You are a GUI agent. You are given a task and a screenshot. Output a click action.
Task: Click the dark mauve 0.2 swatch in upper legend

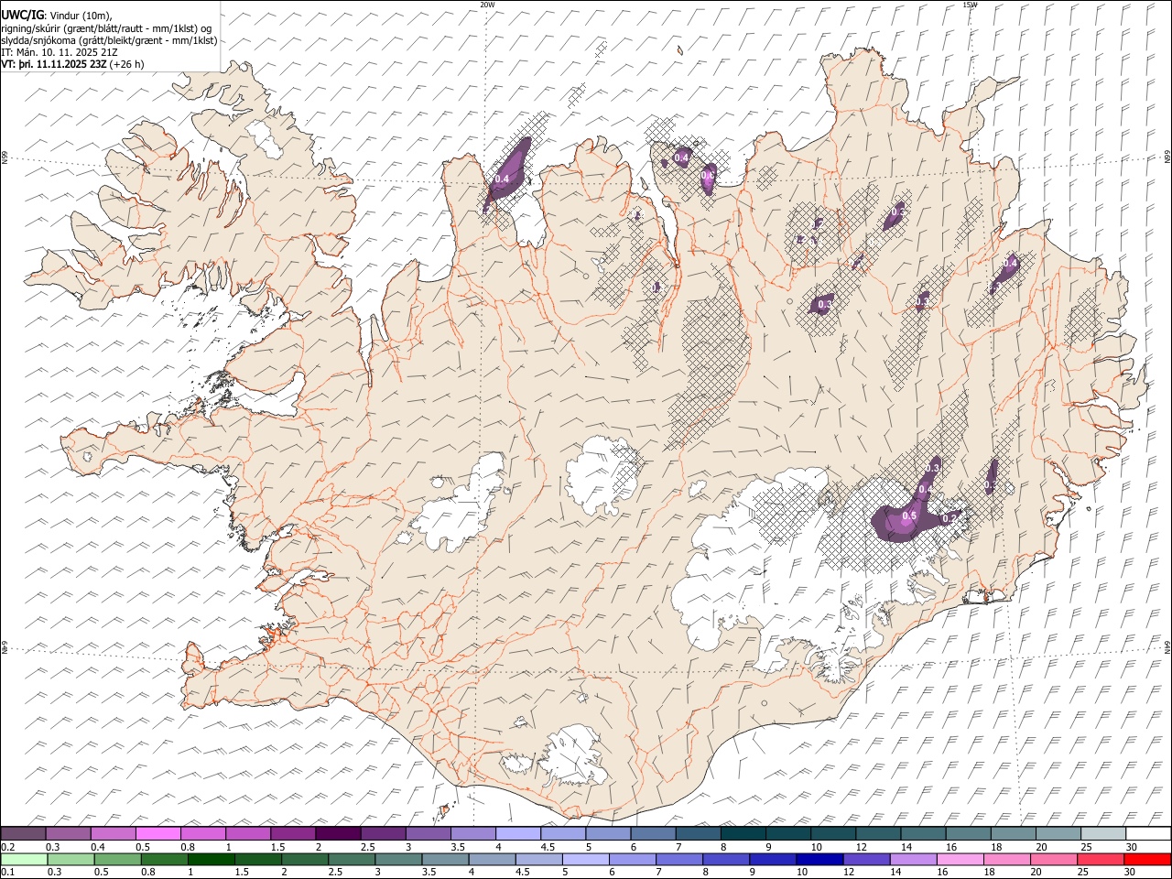(x=24, y=834)
